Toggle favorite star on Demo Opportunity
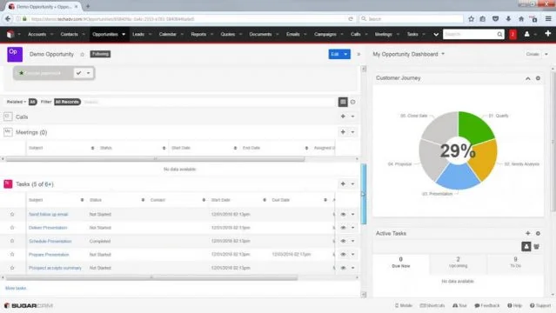Image resolution: width=556 pixels, height=313 pixels. click(x=83, y=54)
